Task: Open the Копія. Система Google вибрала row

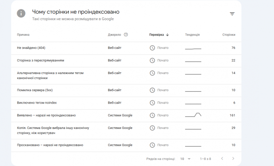Action: coord(126,130)
